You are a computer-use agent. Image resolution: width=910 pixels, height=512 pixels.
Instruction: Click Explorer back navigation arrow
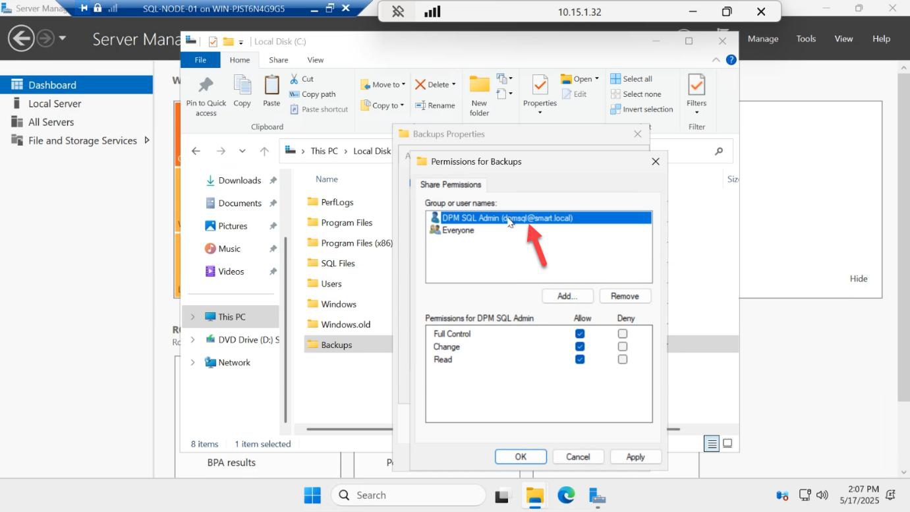196,151
